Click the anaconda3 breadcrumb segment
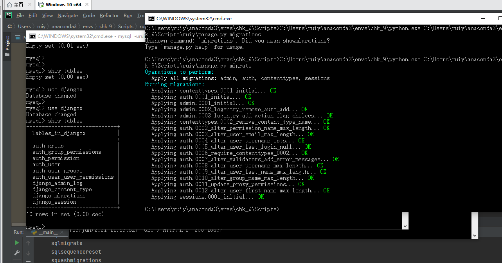 (64, 27)
